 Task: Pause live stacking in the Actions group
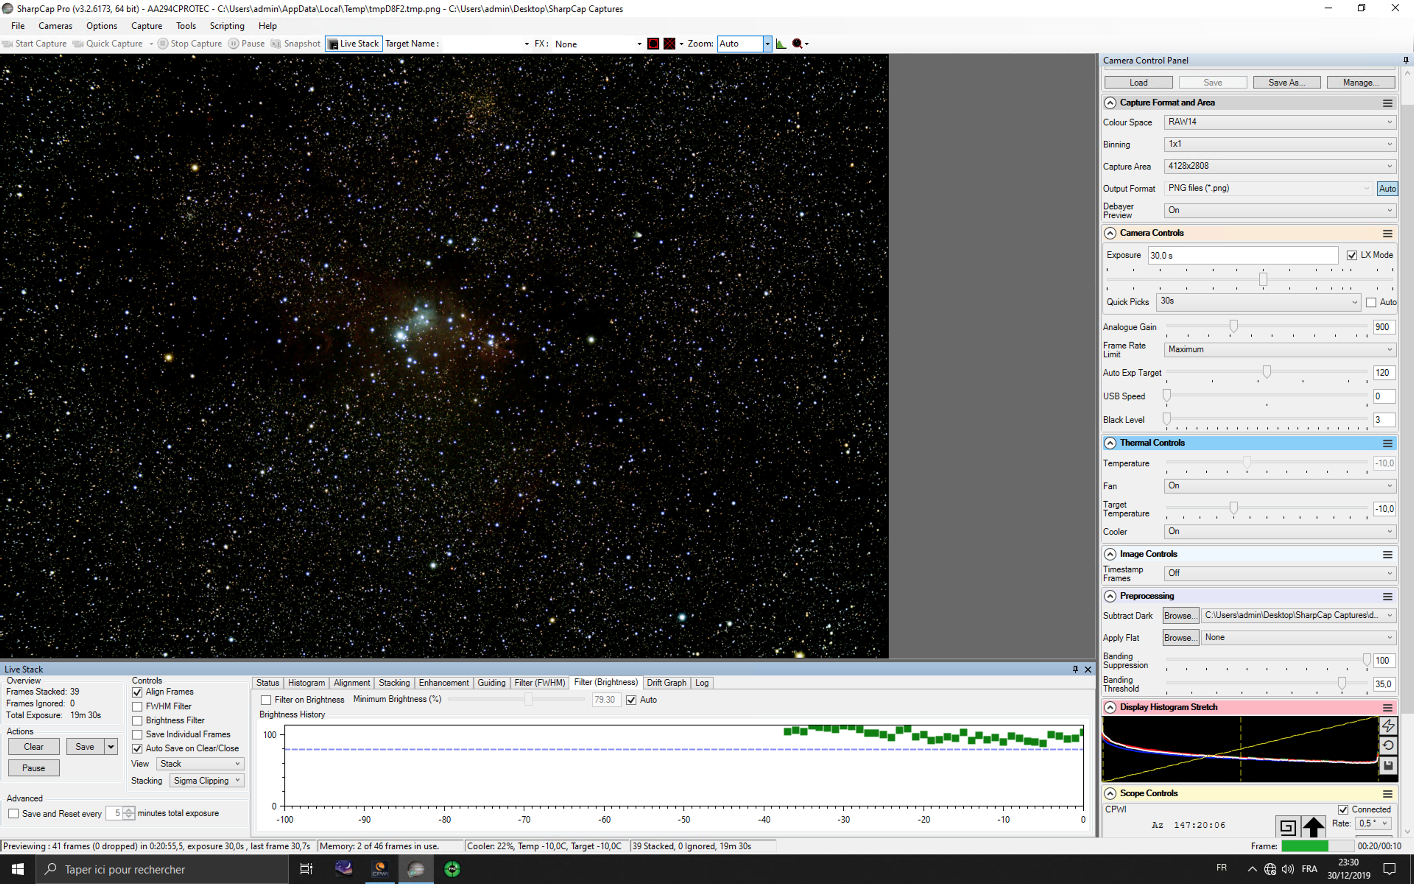coord(34,769)
